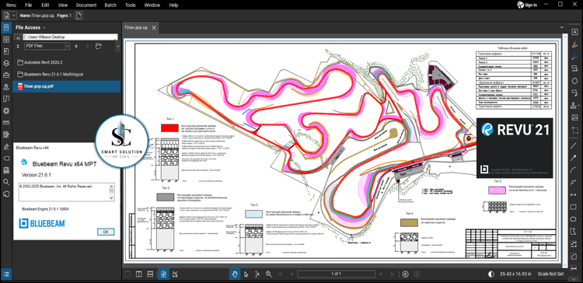Toggle Dim page contrast button
Viewport: 583px width, 283px height.
point(491,274)
